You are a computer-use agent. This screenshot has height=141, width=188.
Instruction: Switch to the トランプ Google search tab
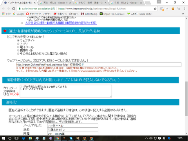90,3
